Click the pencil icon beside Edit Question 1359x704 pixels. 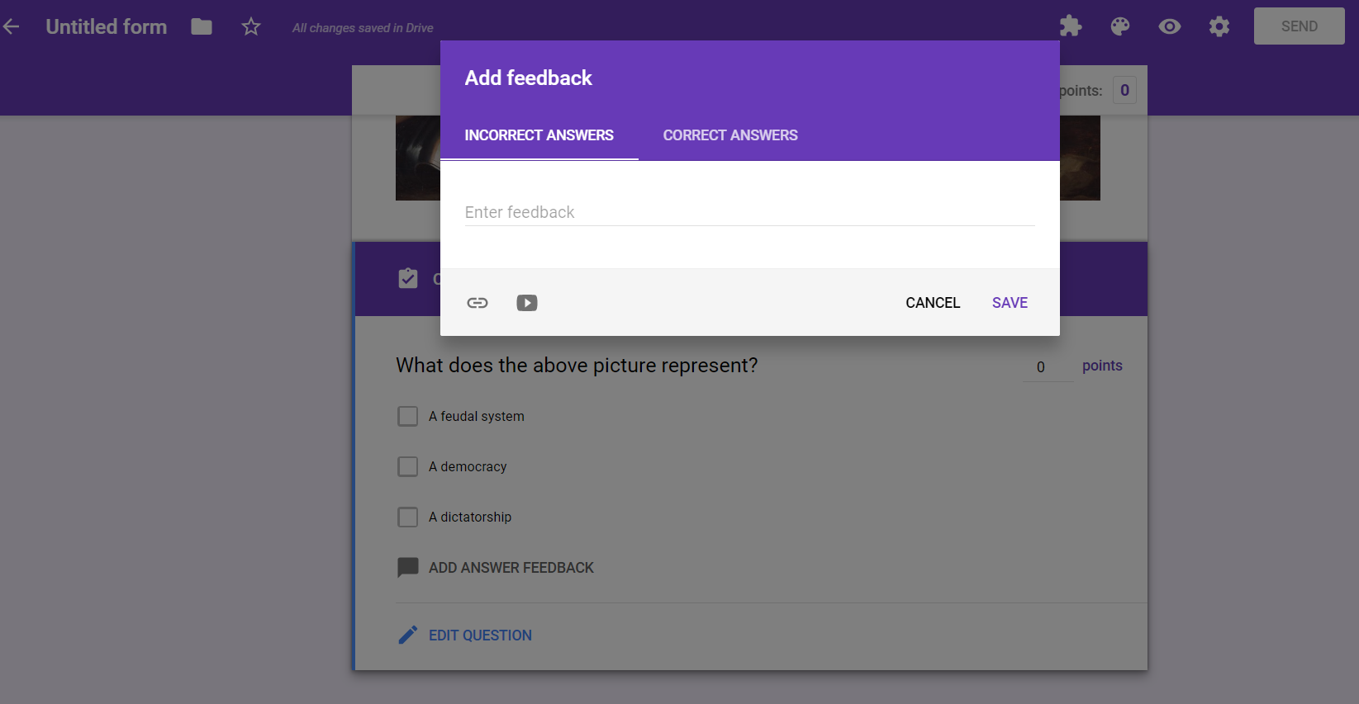408,635
